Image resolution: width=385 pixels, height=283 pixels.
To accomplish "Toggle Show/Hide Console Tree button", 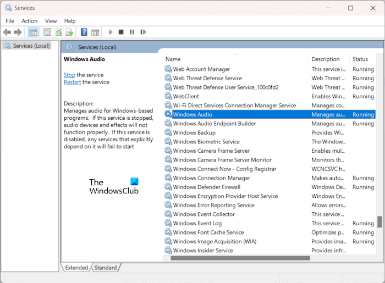I will [33, 32].
